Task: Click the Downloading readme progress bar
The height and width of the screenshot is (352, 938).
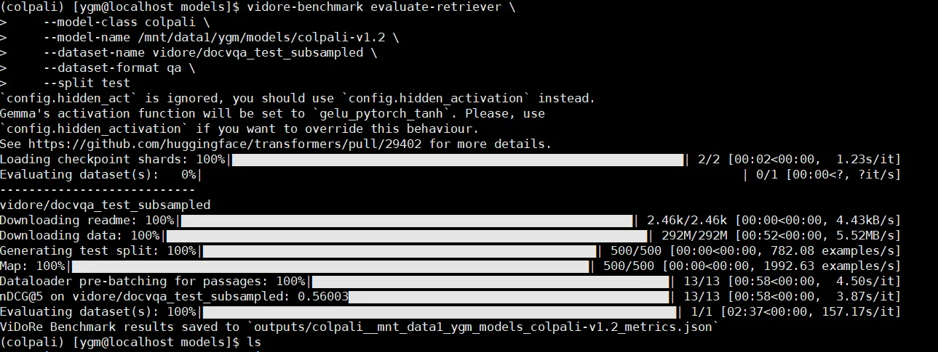Action: pos(407,220)
